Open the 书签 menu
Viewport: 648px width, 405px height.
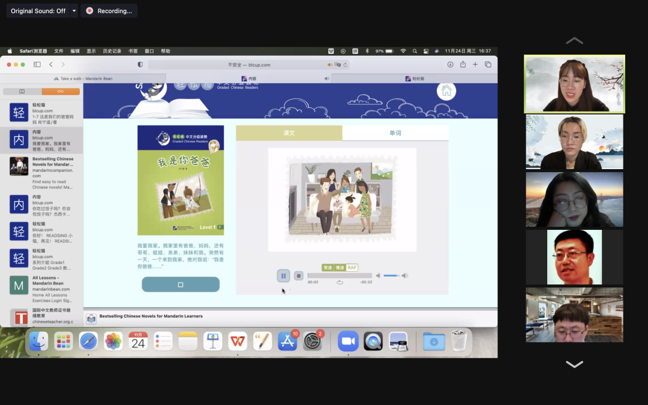133,51
